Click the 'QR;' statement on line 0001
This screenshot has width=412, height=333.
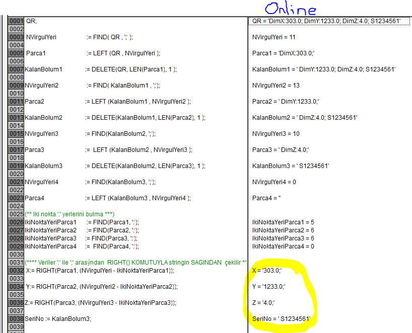click(31, 21)
